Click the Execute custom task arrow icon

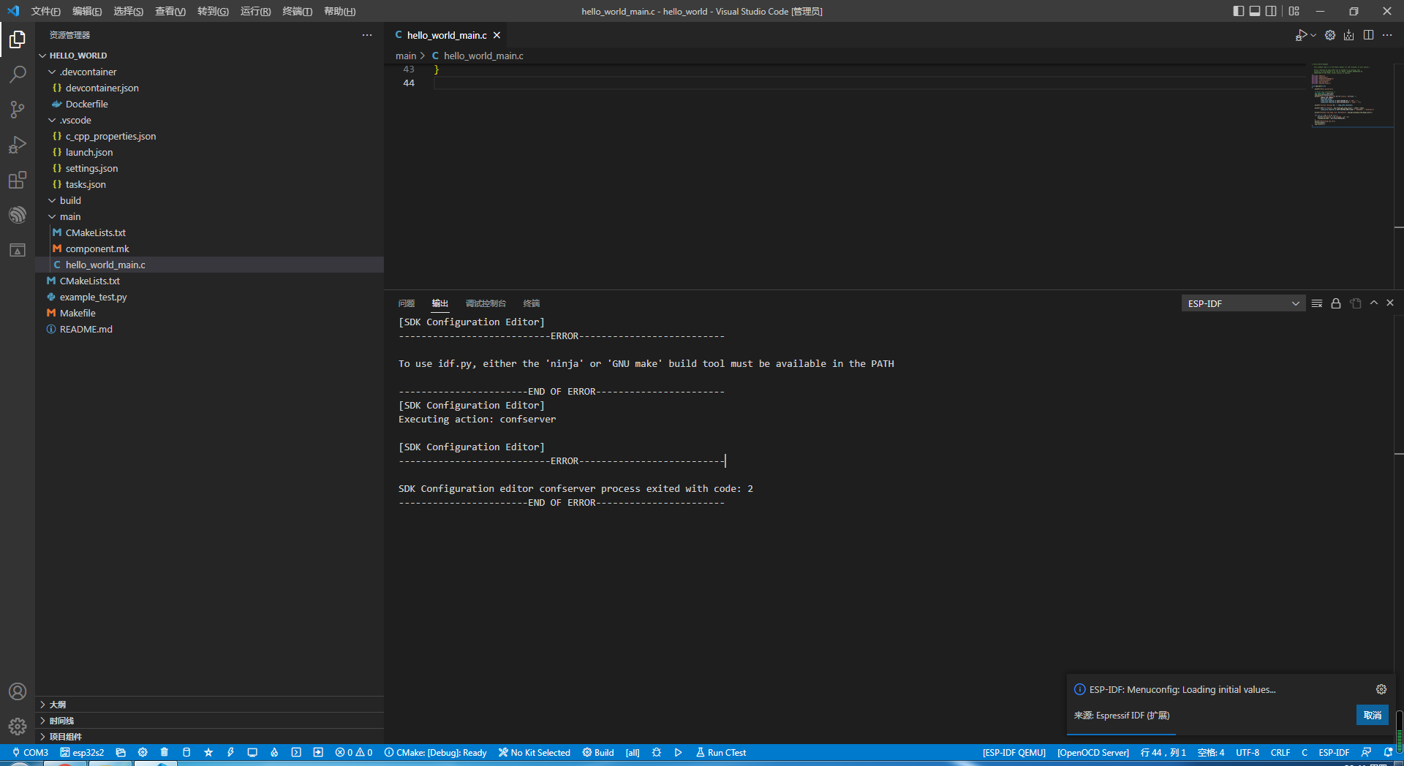[x=318, y=752]
